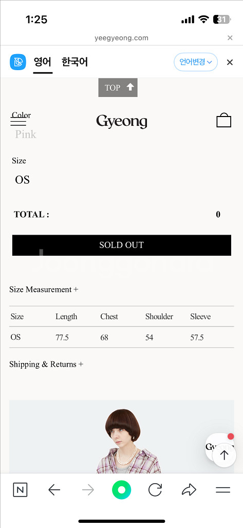This screenshot has width=243, height=528.
Task: Open the 언어변경 language dropdown
Action: click(x=196, y=62)
